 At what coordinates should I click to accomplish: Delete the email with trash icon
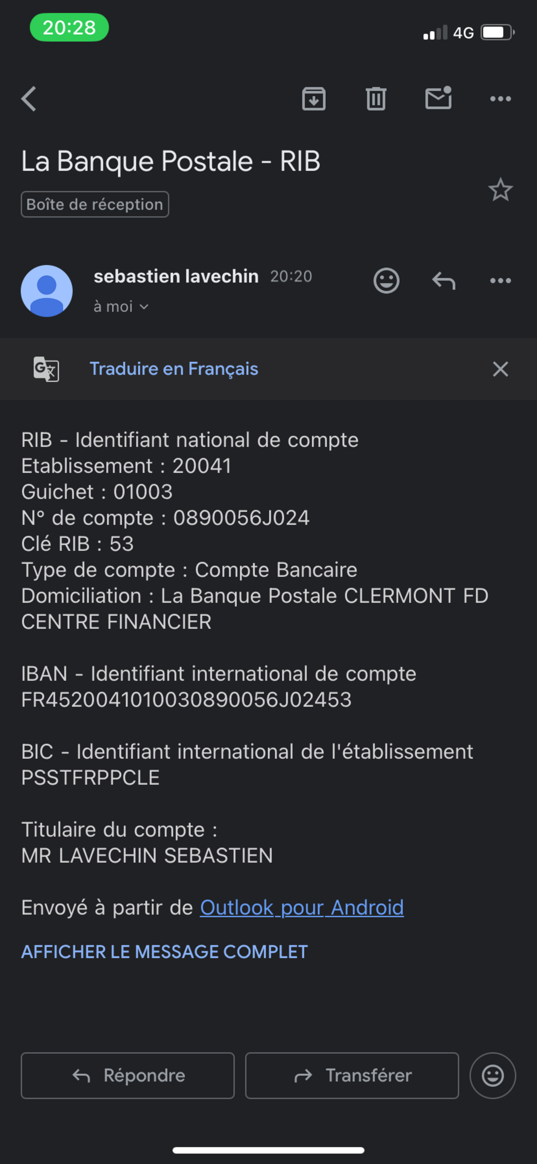[x=375, y=98]
